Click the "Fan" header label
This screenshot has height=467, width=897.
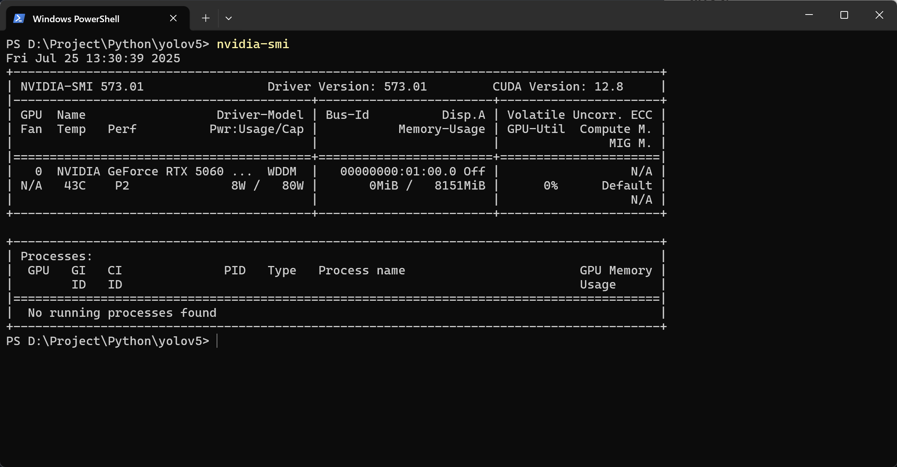[x=31, y=129]
